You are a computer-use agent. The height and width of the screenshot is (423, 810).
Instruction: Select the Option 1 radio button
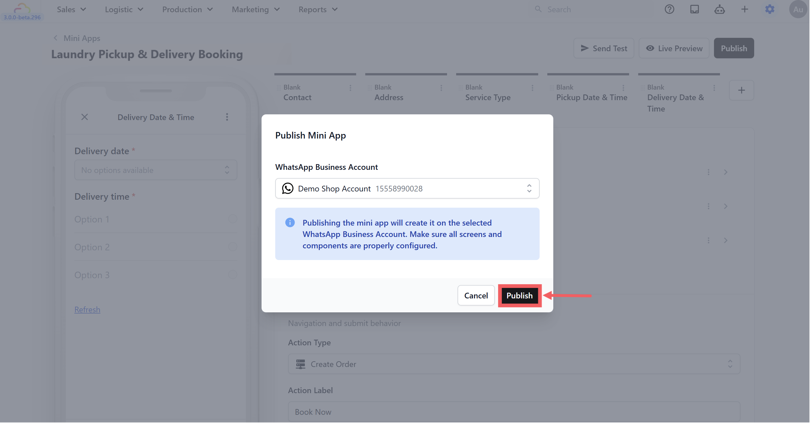232,219
